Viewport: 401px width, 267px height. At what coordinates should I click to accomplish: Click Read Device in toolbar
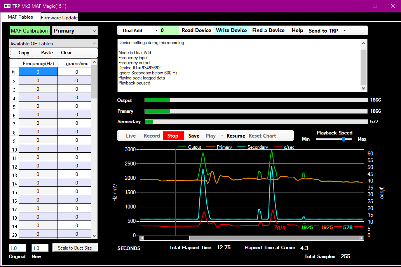196,31
